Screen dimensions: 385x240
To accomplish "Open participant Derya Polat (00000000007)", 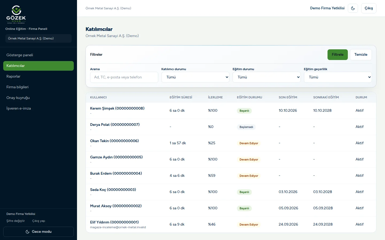I will 115,125.
